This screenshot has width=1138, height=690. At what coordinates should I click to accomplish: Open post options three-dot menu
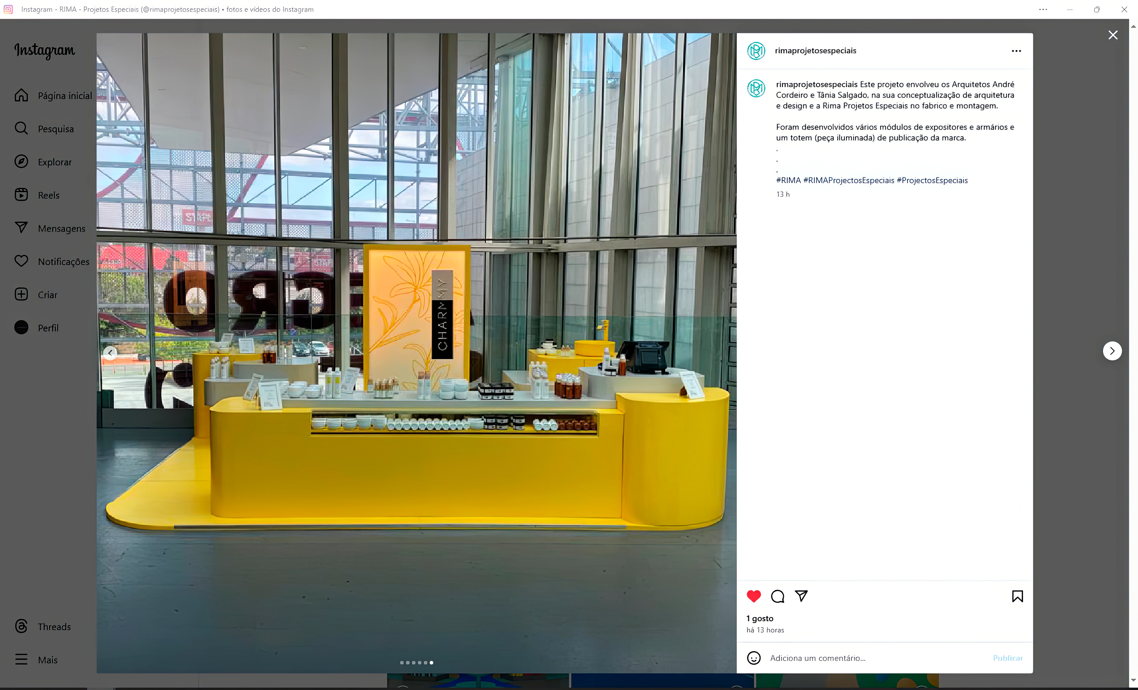1016,51
